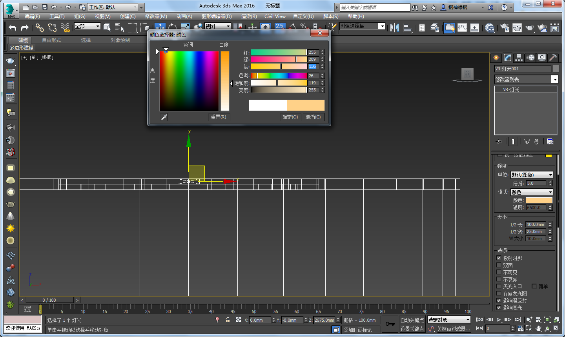Check the 简单 checkbox
Screen dimensions: 565x337
(x=534, y=286)
